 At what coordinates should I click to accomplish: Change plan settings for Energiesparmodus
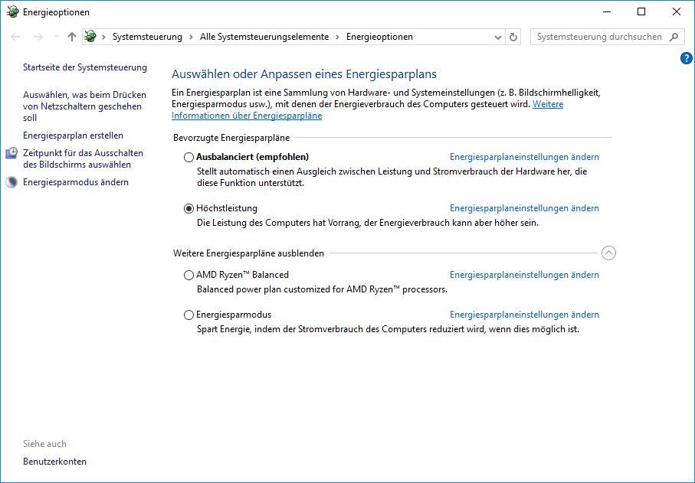tap(524, 315)
